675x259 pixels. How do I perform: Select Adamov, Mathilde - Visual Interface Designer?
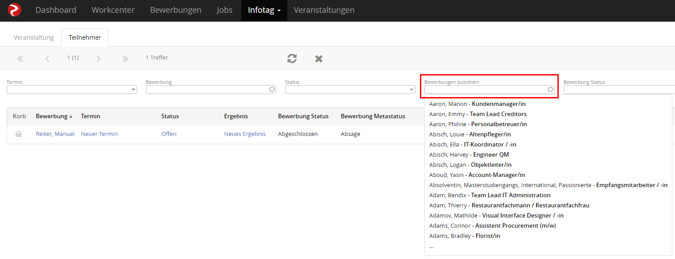(x=496, y=216)
